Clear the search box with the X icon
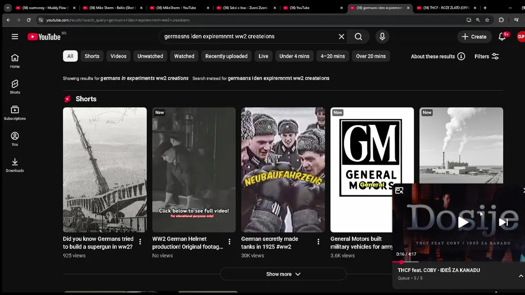 [341, 36]
